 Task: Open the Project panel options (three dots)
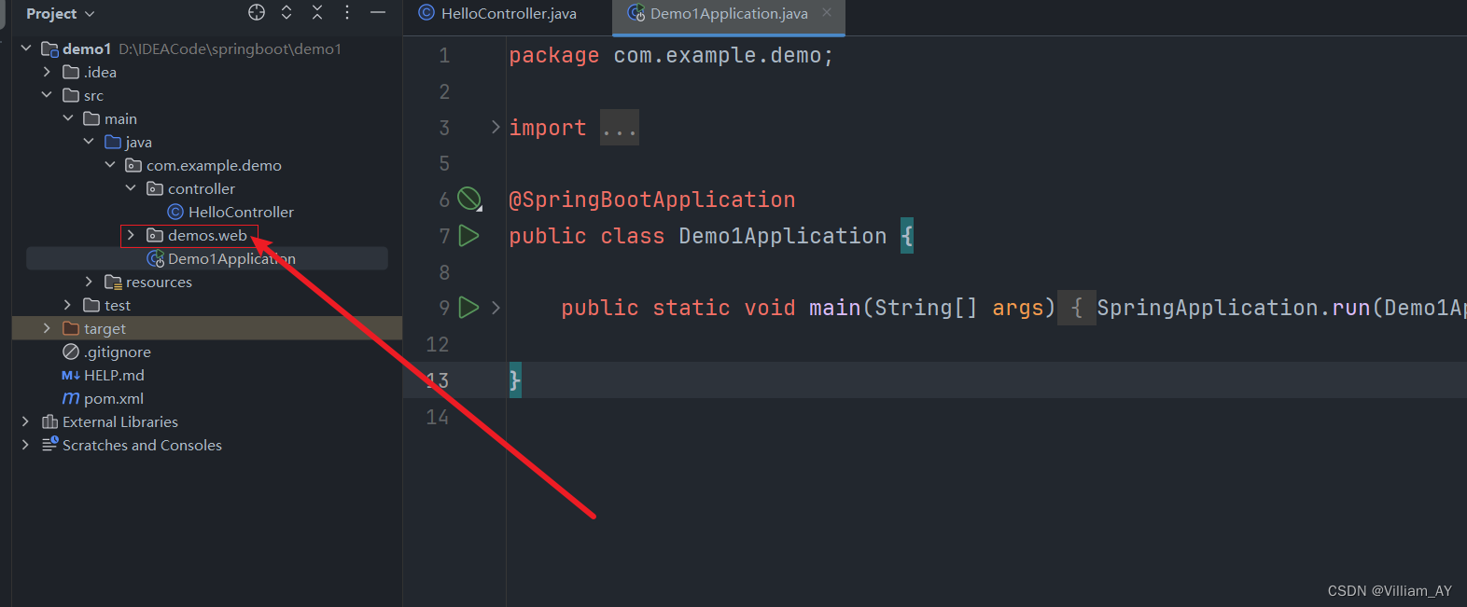pyautogui.click(x=347, y=12)
